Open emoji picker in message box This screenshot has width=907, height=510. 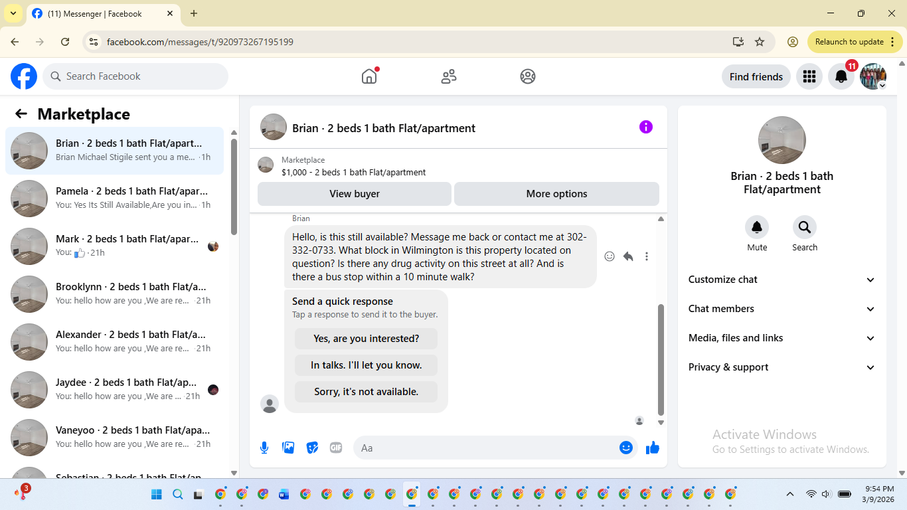click(625, 448)
